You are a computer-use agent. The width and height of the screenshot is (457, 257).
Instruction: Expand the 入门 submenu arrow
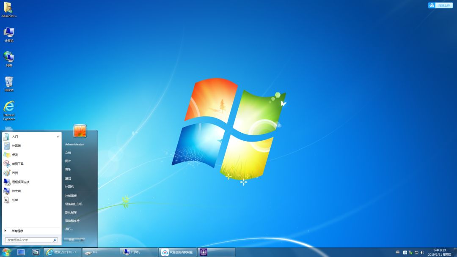[57, 136]
